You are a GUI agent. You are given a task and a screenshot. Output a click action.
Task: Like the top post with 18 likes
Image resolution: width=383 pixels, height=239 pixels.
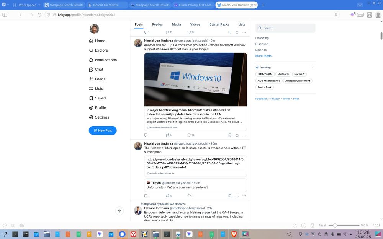(191, 32)
